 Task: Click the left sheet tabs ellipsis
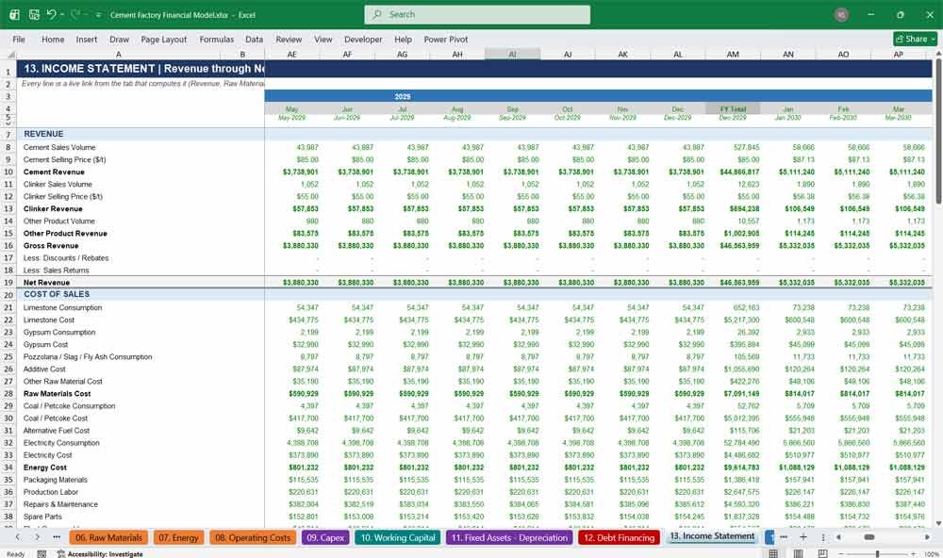pyautogui.click(x=57, y=537)
